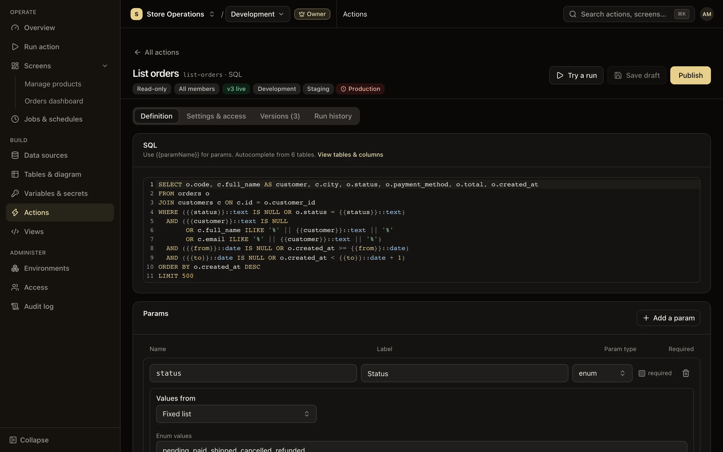723x452 pixels.
Task: Click the Publish button
Action: 690,75
